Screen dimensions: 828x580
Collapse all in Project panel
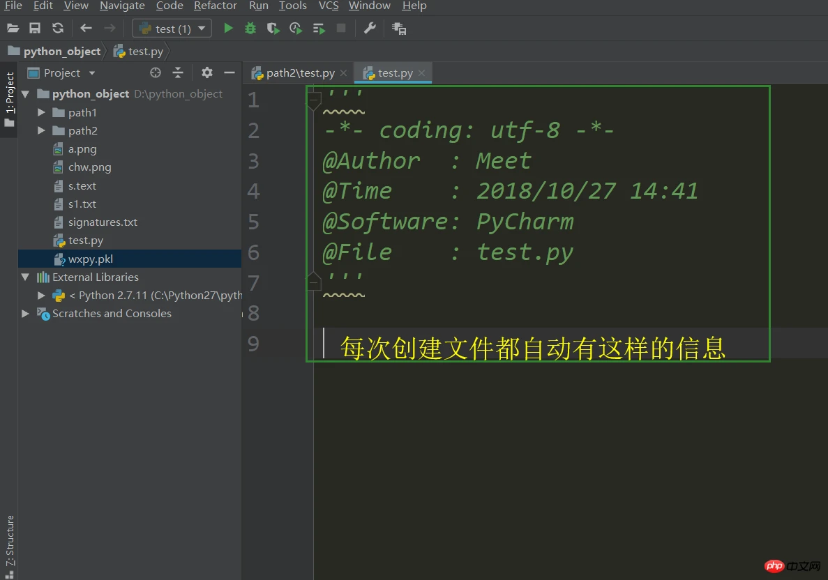(x=178, y=72)
